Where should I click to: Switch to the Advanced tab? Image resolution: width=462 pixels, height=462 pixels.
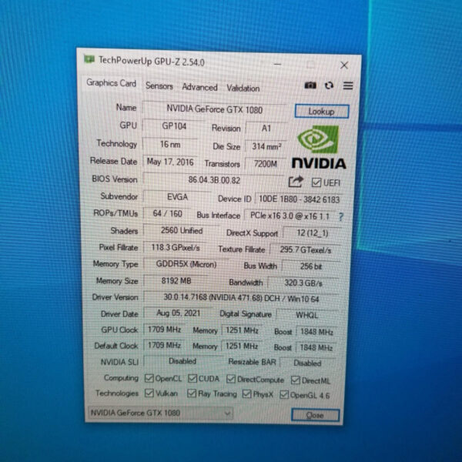199,87
